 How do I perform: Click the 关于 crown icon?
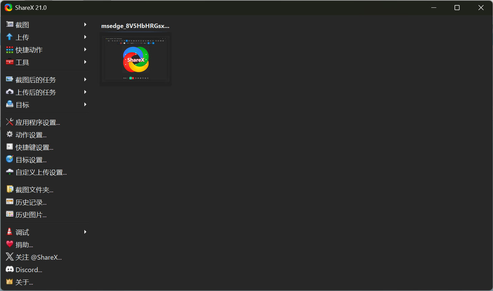[x=10, y=282]
